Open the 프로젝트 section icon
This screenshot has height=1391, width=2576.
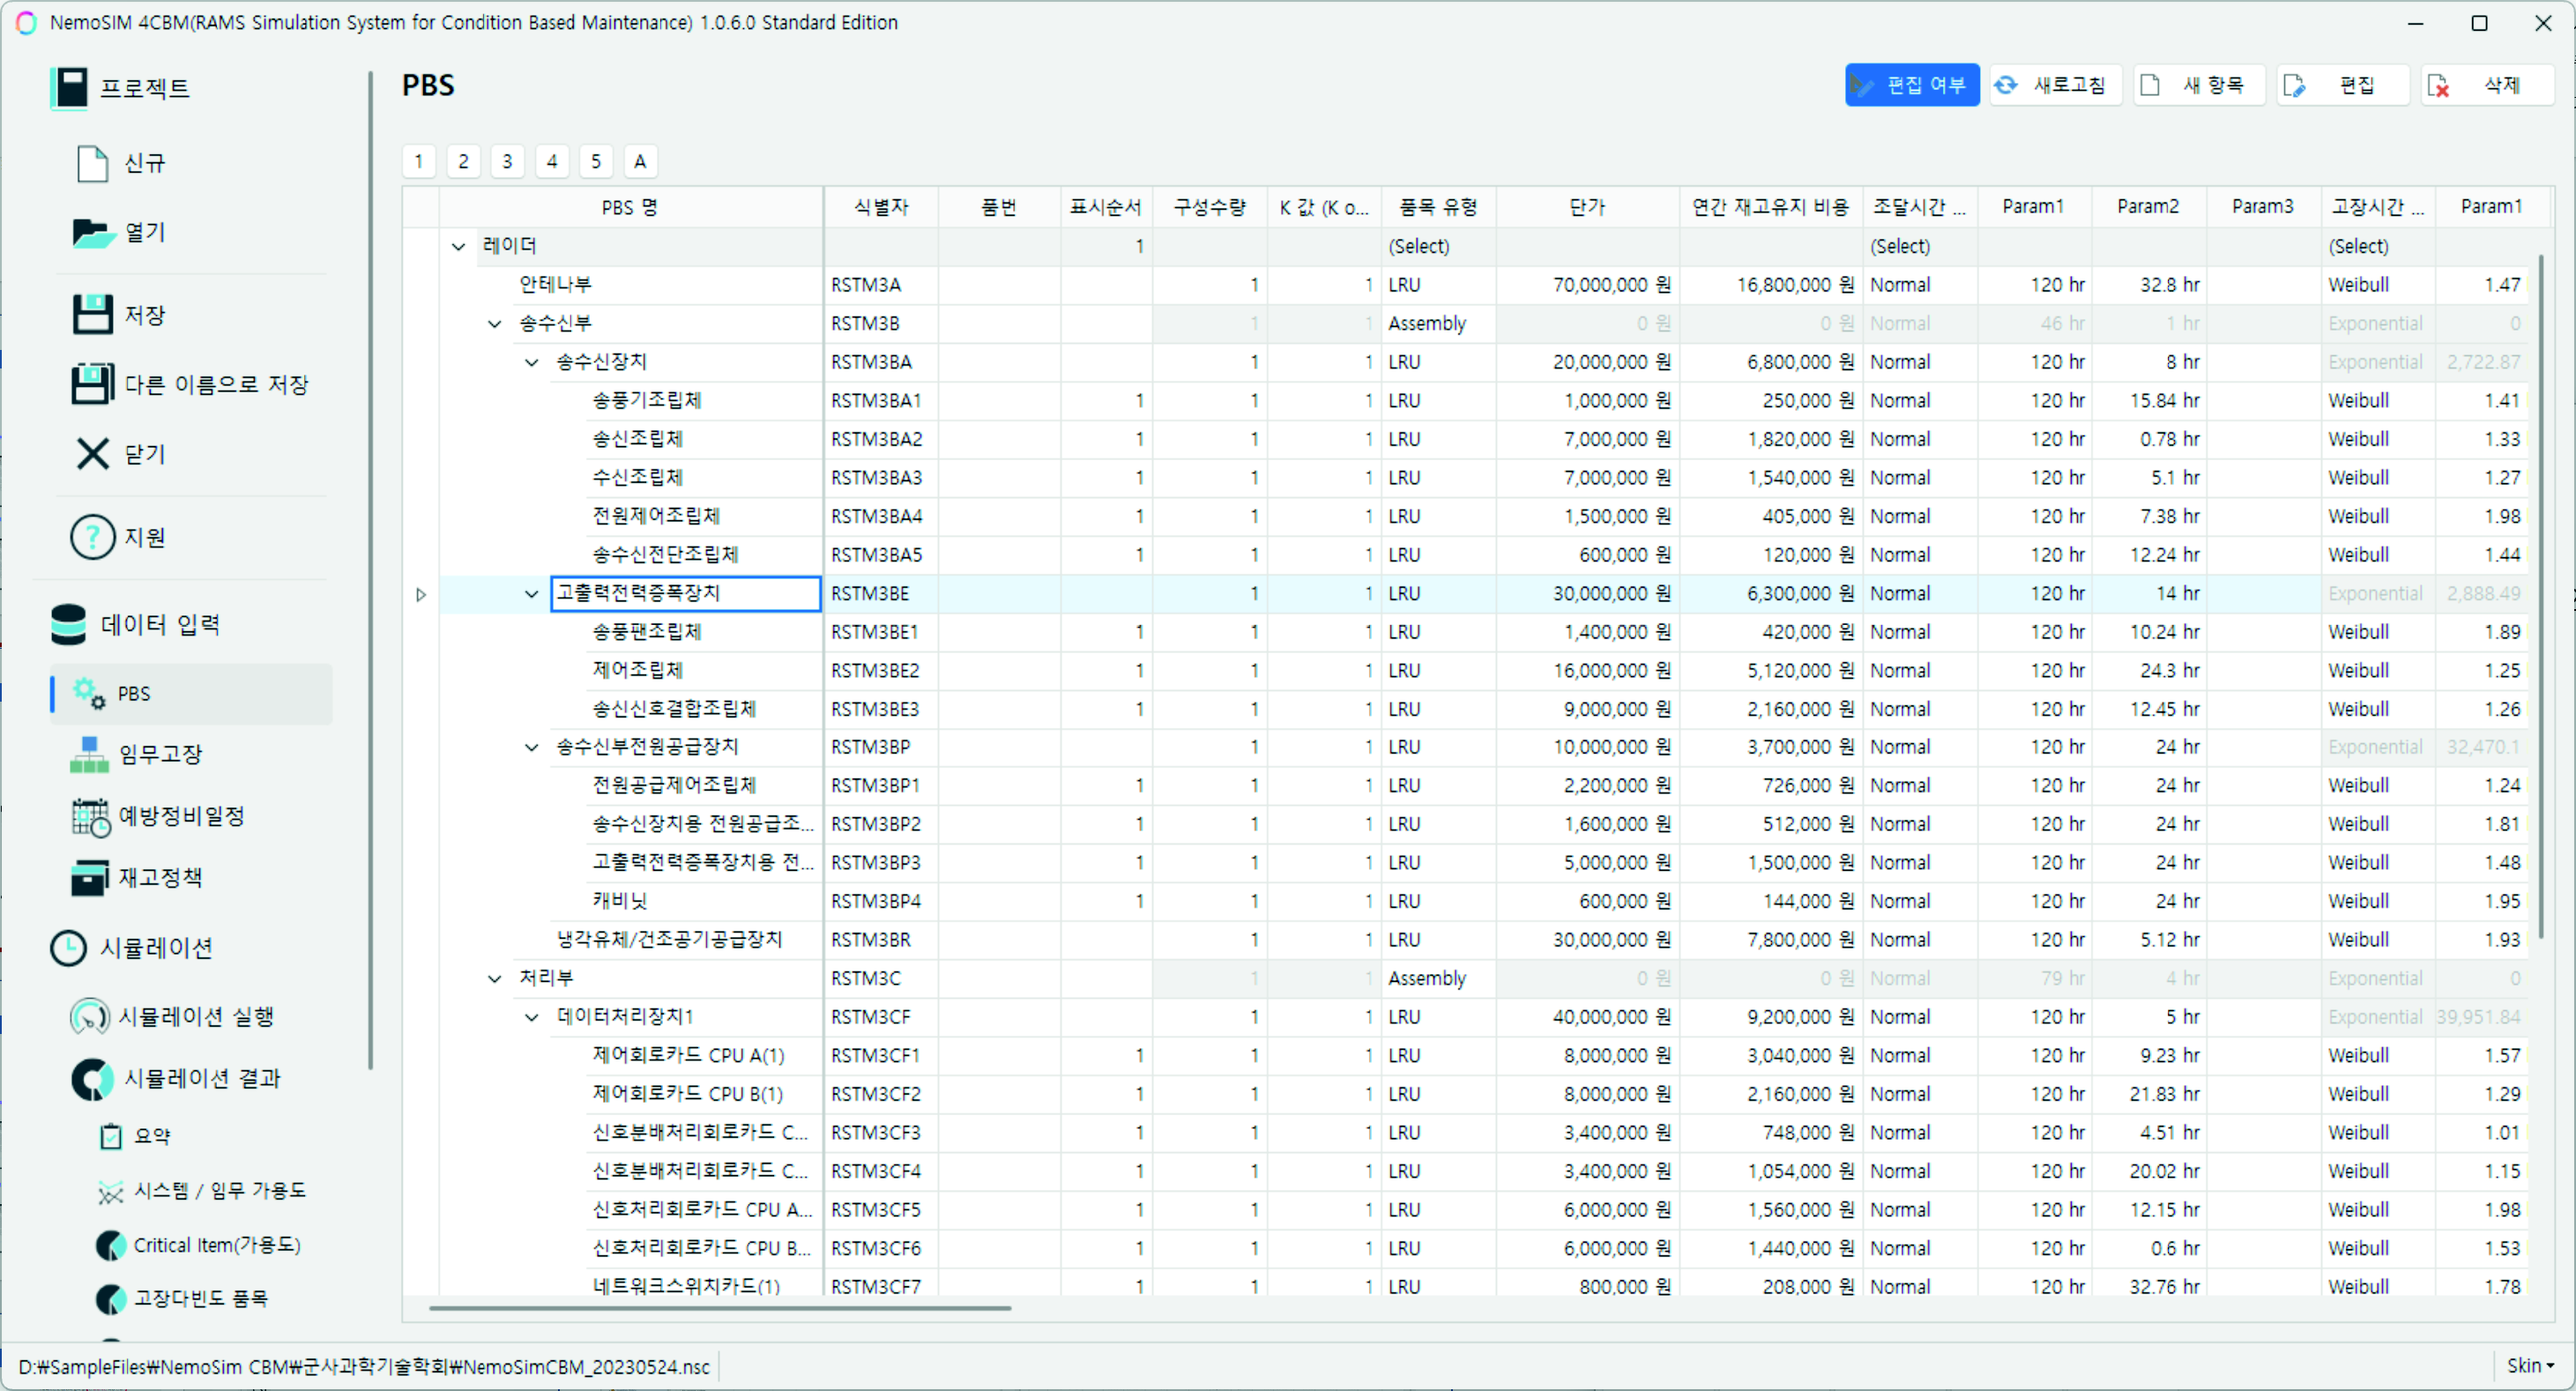[70, 88]
